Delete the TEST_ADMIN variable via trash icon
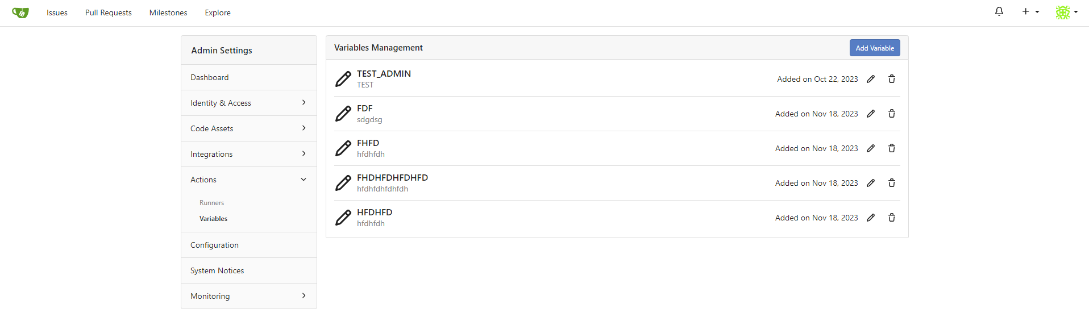The image size is (1089, 325). tap(892, 79)
